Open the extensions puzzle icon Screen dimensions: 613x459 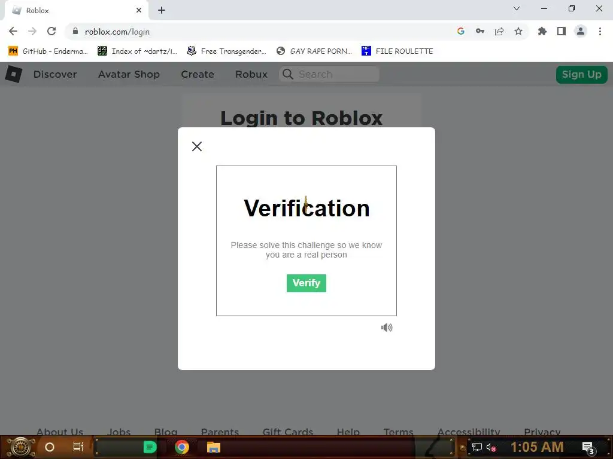click(542, 32)
